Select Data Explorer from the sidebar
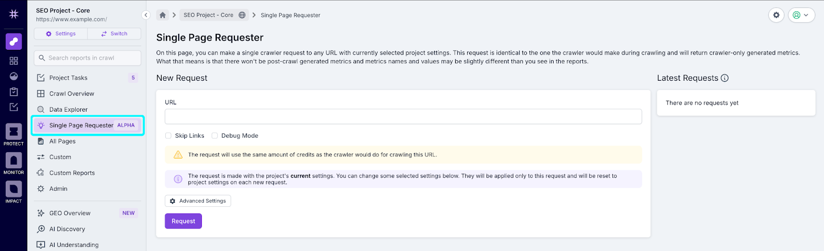Image resolution: width=824 pixels, height=251 pixels. pos(68,110)
